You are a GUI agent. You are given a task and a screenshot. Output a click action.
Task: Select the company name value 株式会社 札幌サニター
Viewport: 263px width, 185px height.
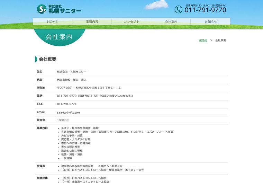coord(72,72)
